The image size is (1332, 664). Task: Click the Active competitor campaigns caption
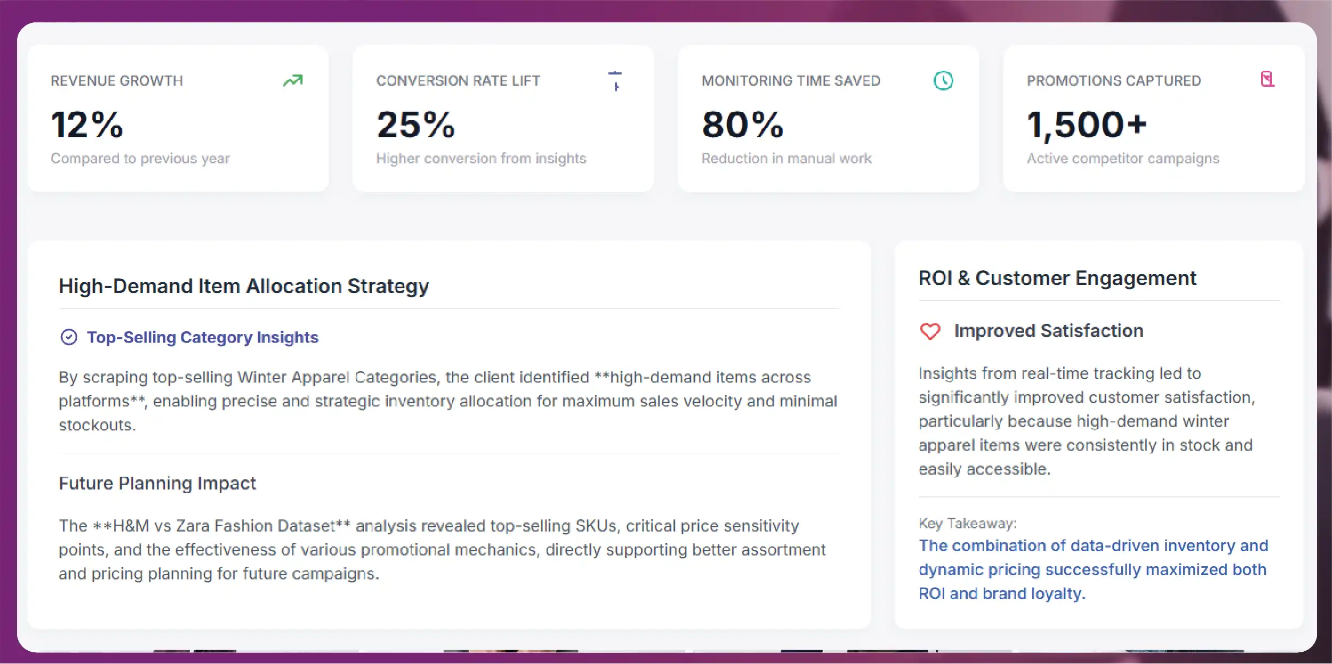(1123, 159)
